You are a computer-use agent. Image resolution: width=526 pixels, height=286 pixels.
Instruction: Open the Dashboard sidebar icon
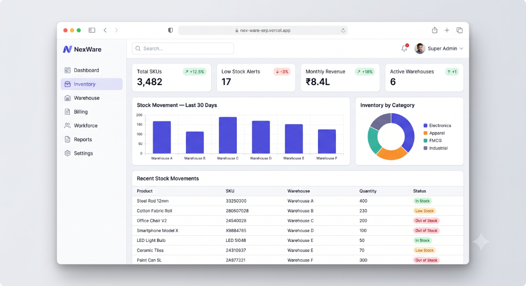pyautogui.click(x=67, y=70)
